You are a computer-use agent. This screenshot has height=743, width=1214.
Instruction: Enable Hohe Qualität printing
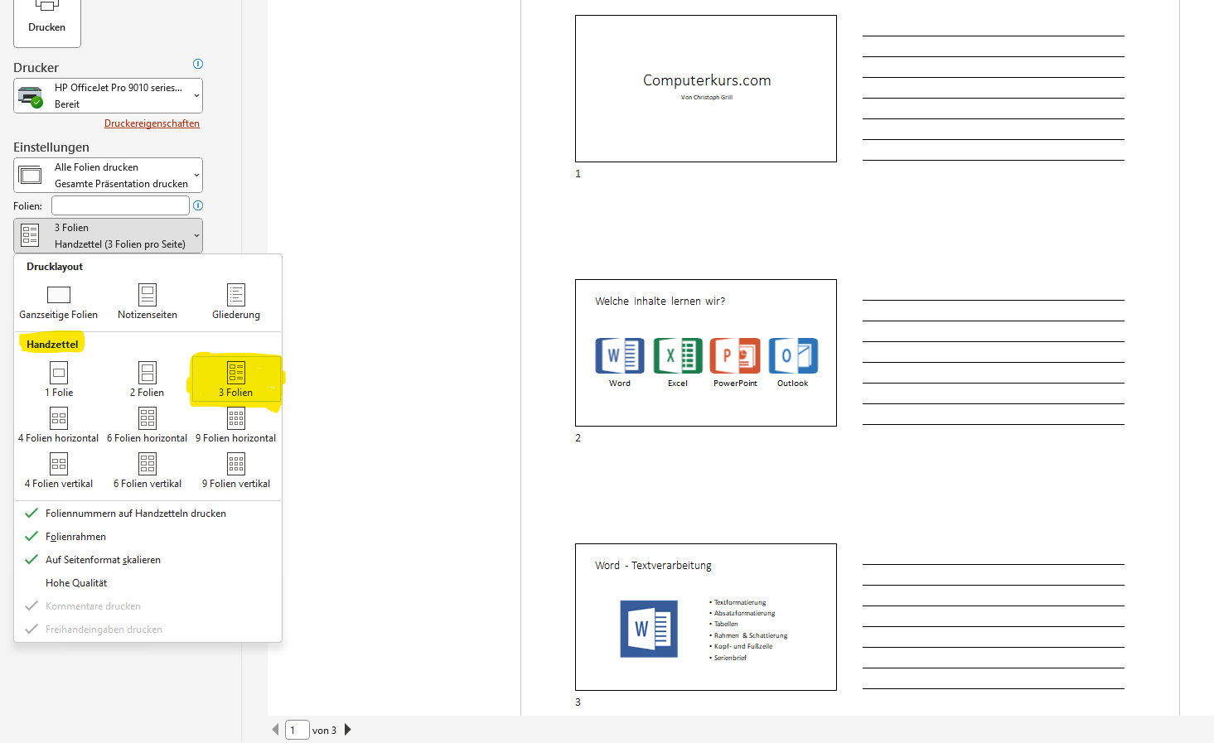click(75, 582)
